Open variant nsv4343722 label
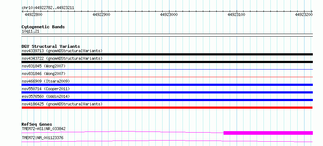 click(62, 58)
